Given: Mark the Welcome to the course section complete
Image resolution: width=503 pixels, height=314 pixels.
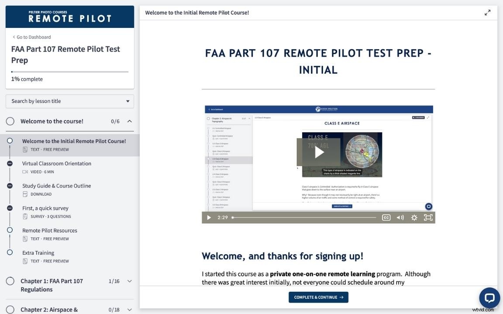Looking at the screenshot, I should 10,121.
